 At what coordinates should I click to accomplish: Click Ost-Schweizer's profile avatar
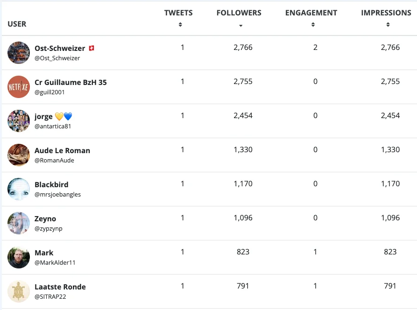[19, 53]
